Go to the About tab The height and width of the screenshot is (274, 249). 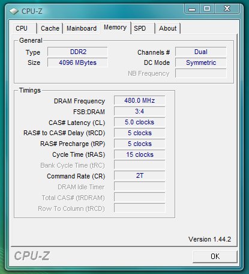pos(168,28)
